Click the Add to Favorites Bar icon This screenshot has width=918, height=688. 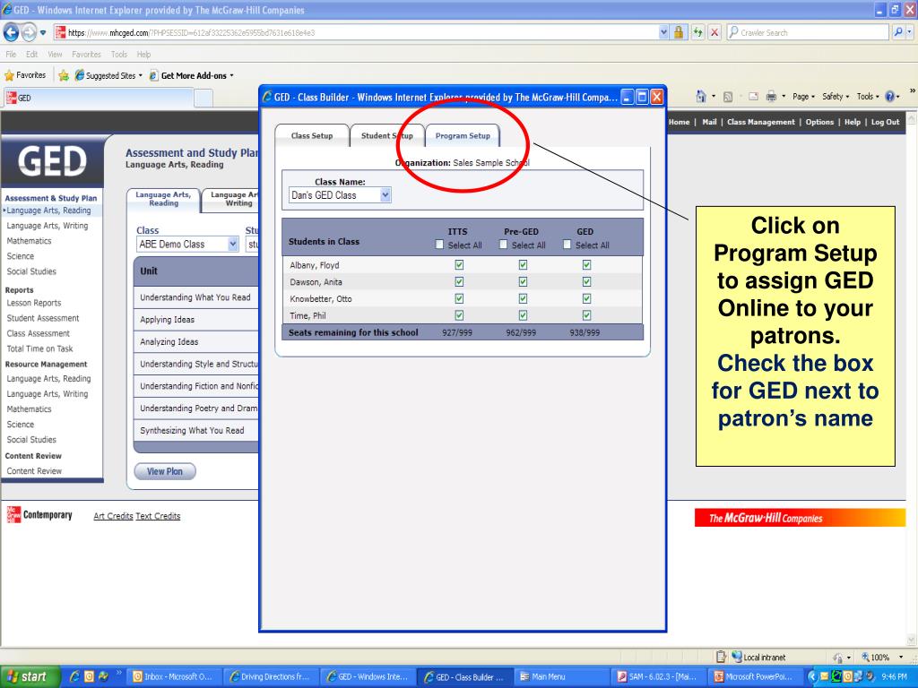[64, 75]
